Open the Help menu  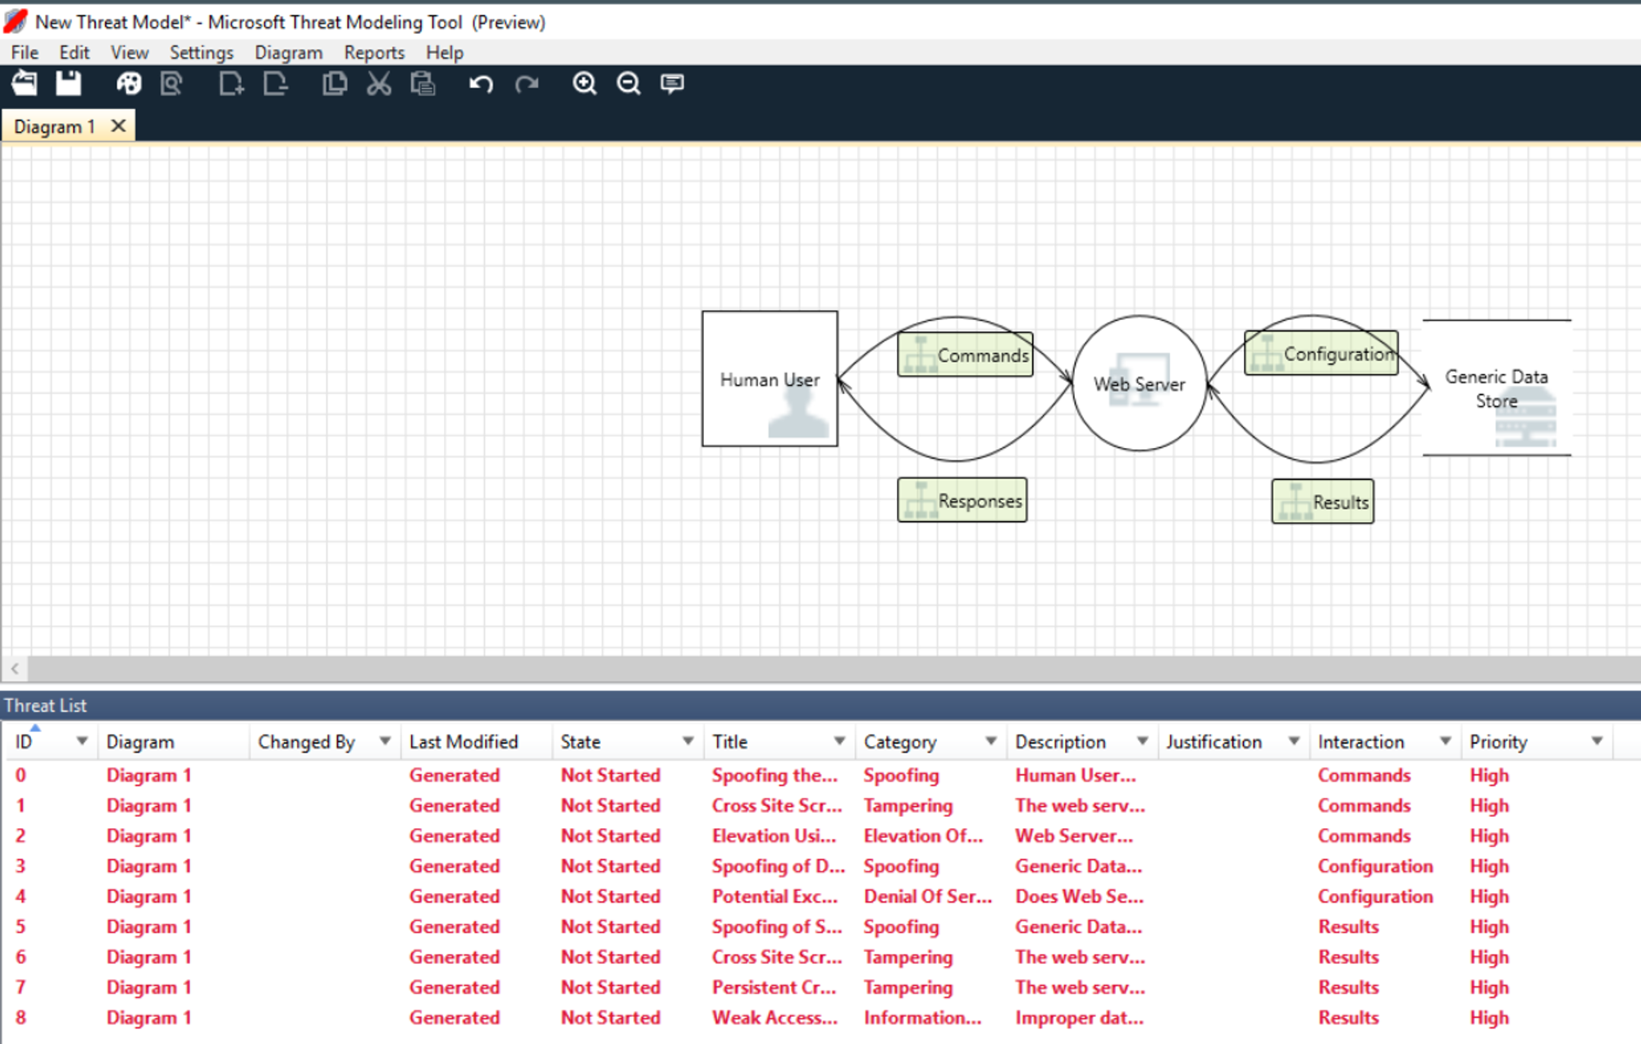[445, 53]
